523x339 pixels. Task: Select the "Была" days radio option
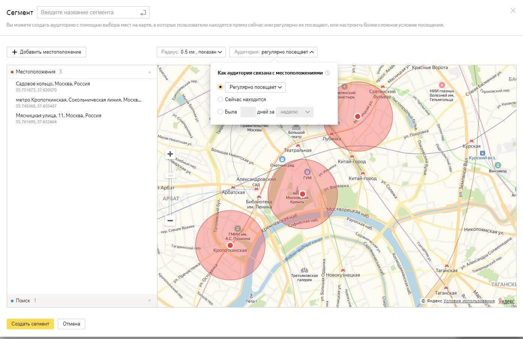coord(220,112)
